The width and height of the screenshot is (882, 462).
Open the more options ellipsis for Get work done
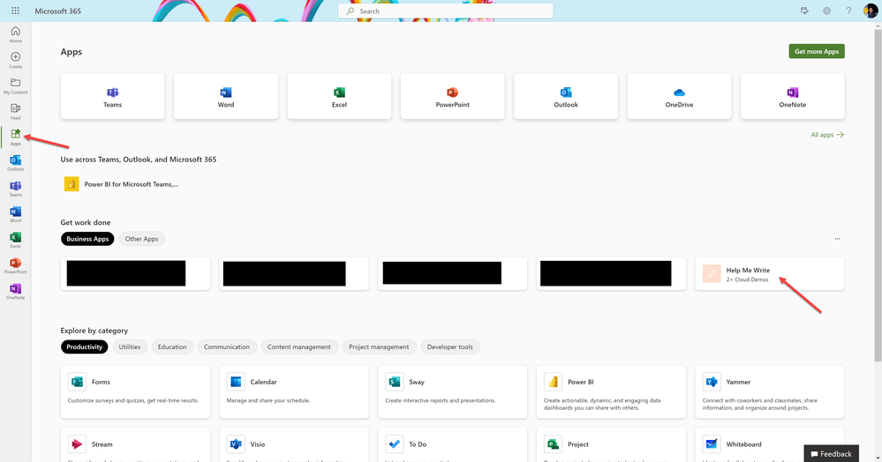pos(837,239)
